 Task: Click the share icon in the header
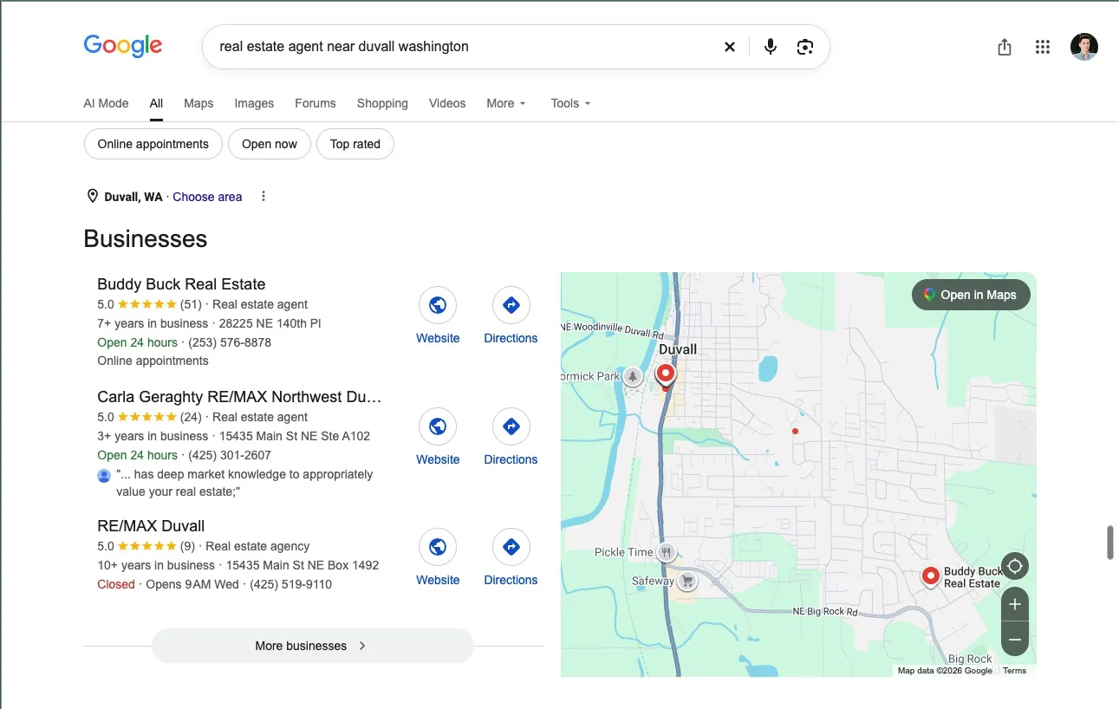coord(1005,47)
